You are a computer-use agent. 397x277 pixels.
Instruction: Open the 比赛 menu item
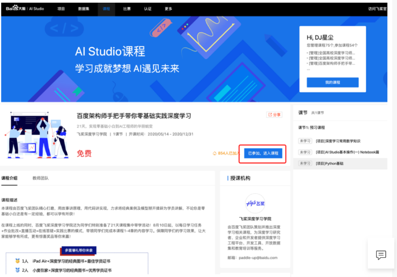127,9
